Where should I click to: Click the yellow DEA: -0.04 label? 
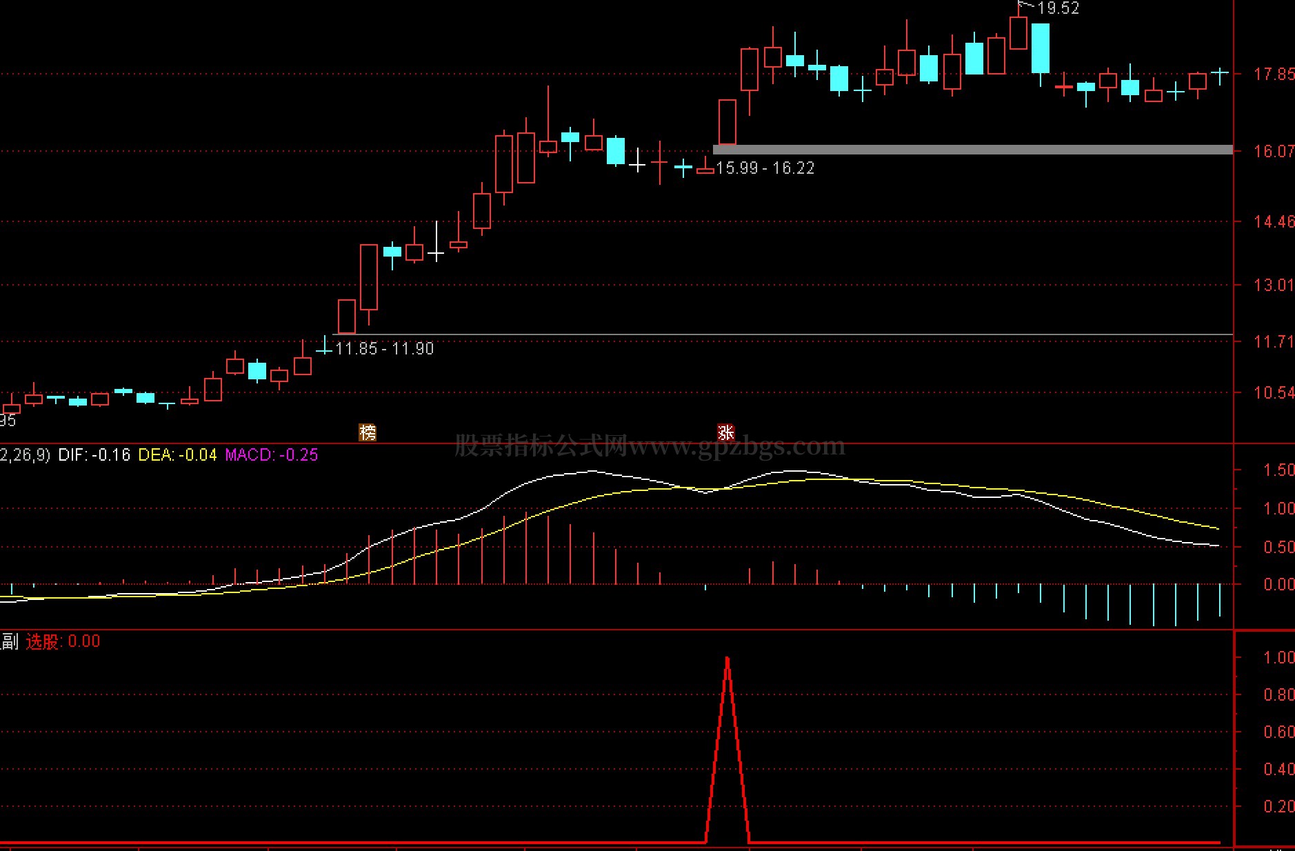click(177, 455)
